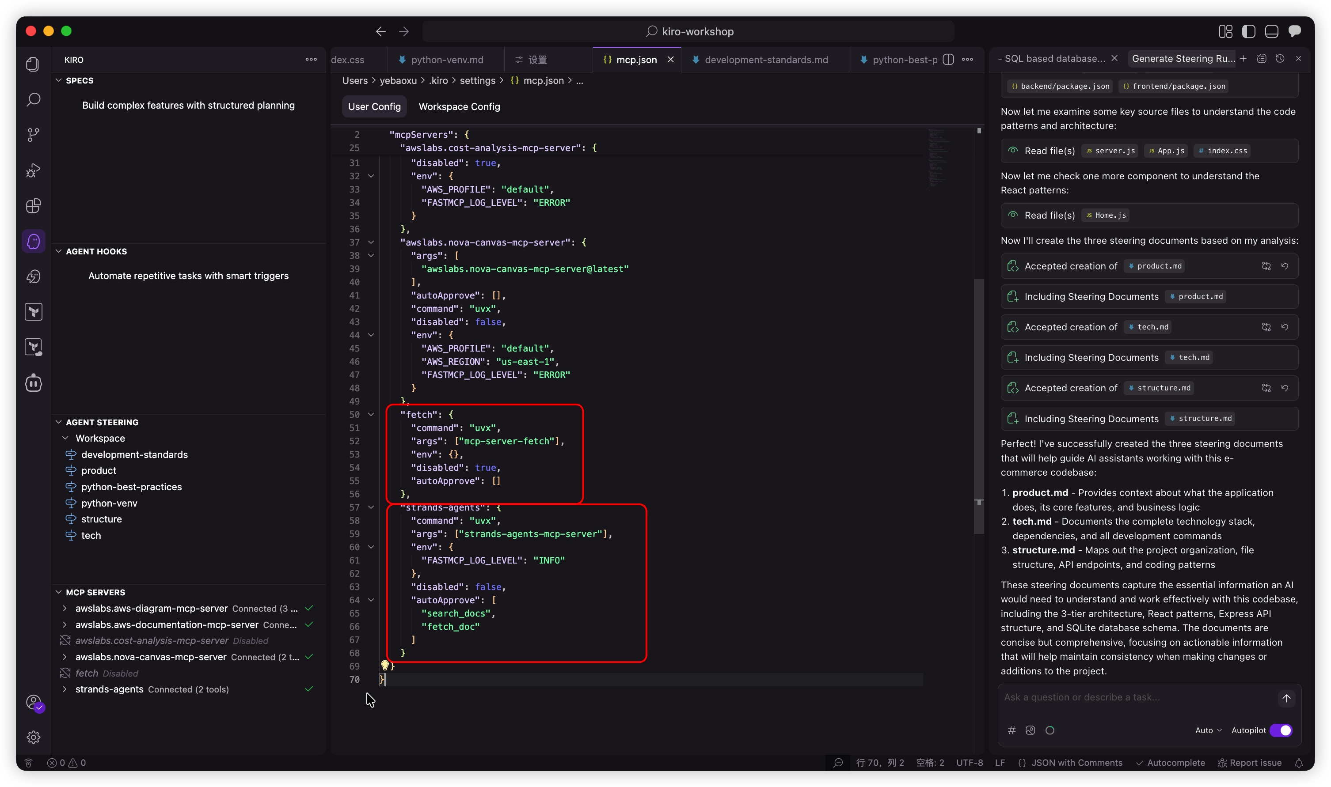Collapse the AGENT STEERING section
This screenshot has height=787, width=1331.
pos(102,422)
